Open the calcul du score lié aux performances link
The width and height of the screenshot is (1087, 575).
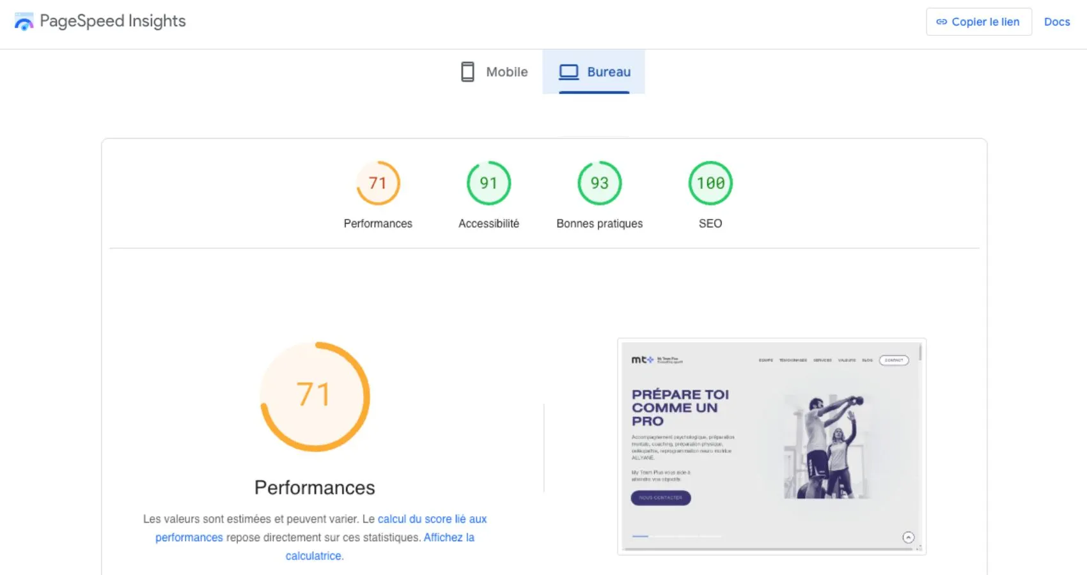432,519
